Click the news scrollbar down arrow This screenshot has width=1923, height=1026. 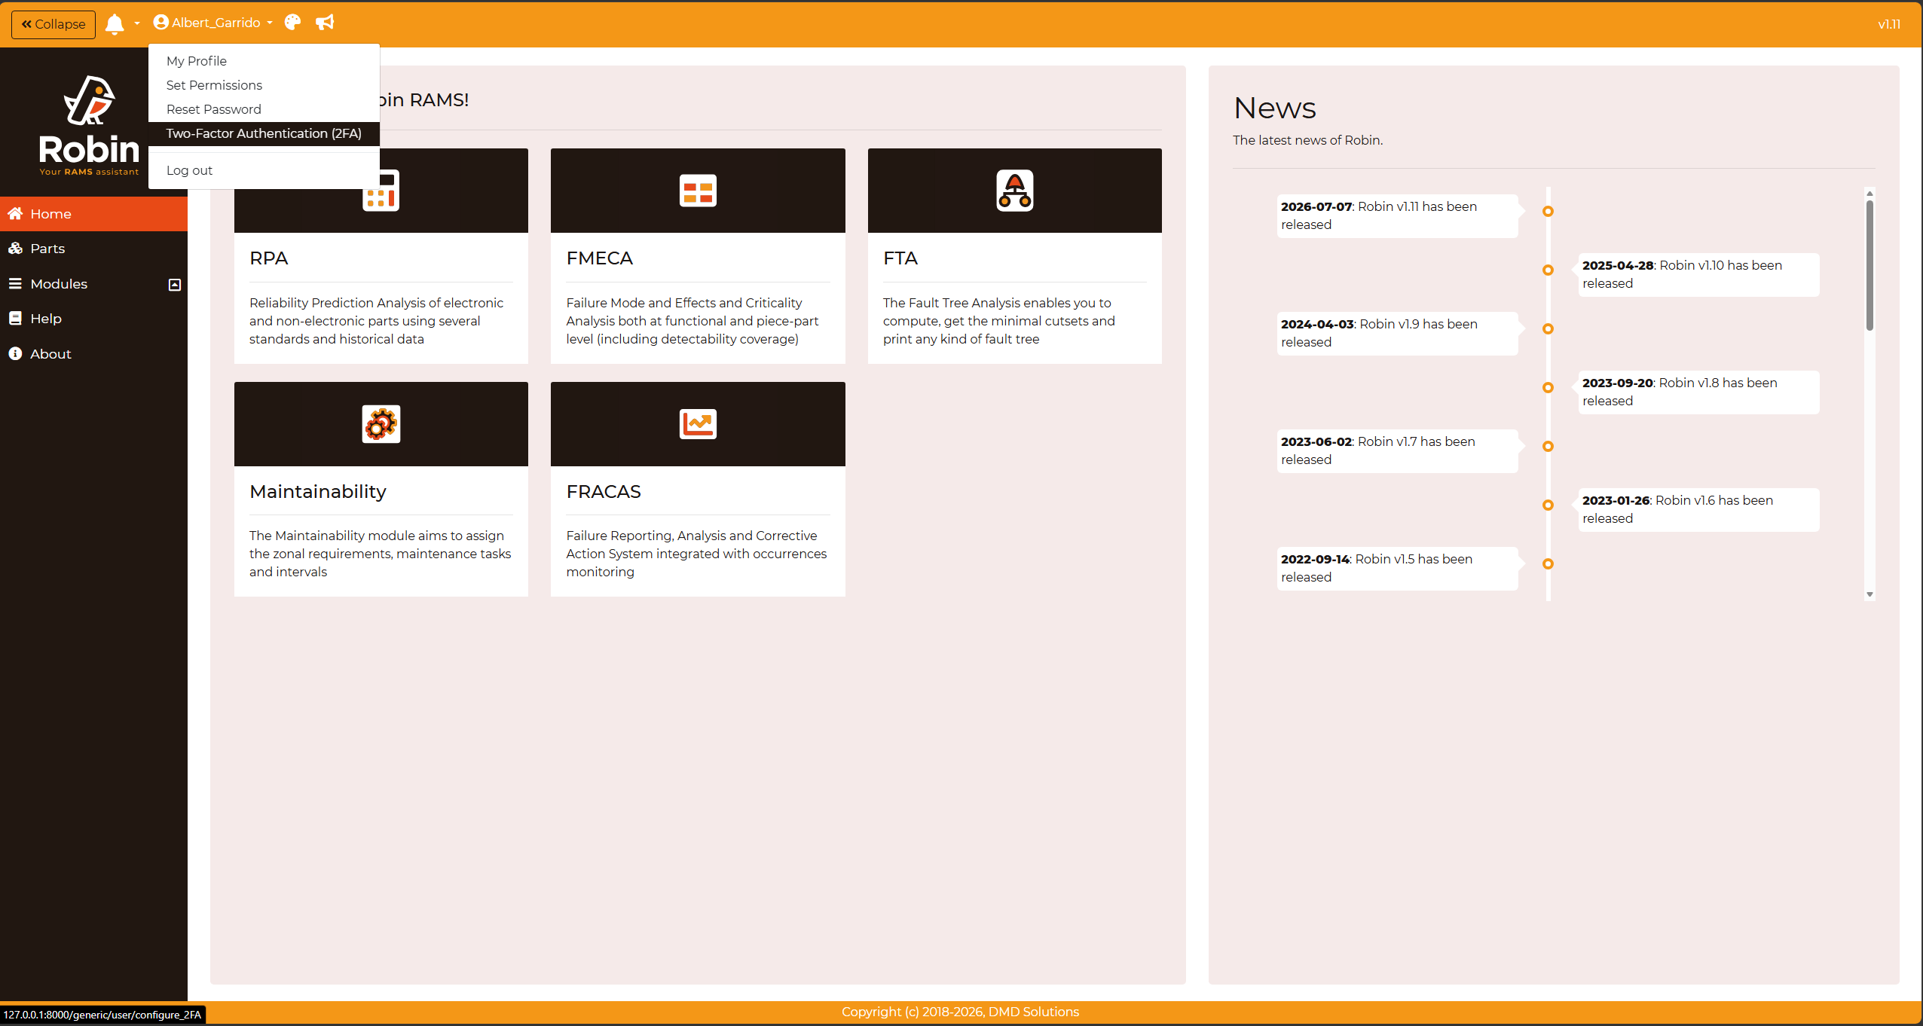pyautogui.click(x=1869, y=594)
